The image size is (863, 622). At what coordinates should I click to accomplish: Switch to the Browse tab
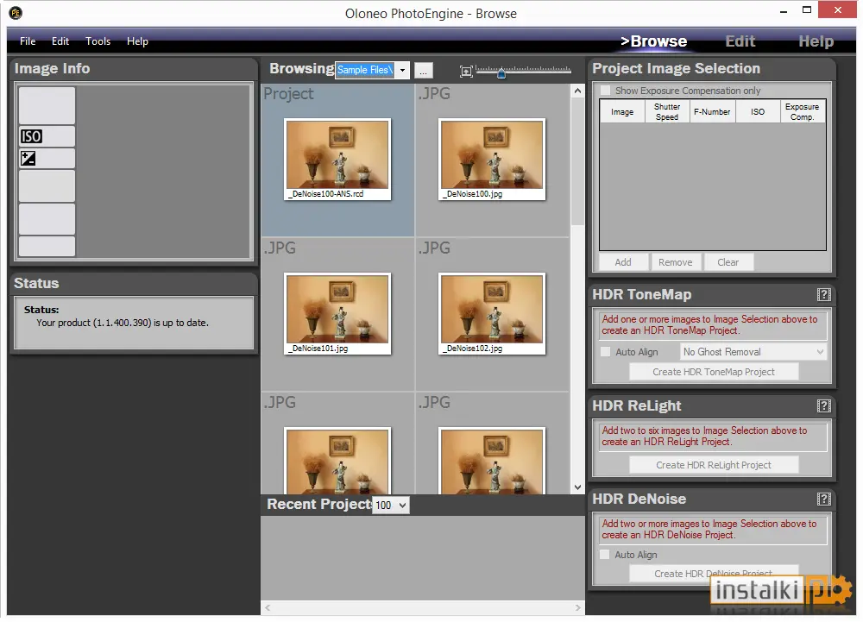[x=653, y=41]
